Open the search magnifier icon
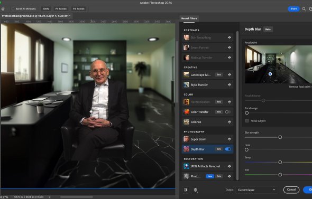This screenshot has height=199, width=312. (x=304, y=9)
